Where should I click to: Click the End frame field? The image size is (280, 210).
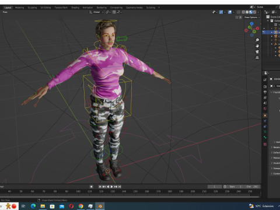tap(252, 187)
